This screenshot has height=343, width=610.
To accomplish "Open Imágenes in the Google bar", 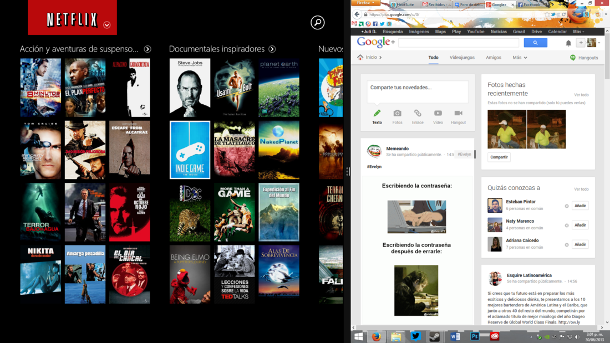I will pyautogui.click(x=419, y=32).
